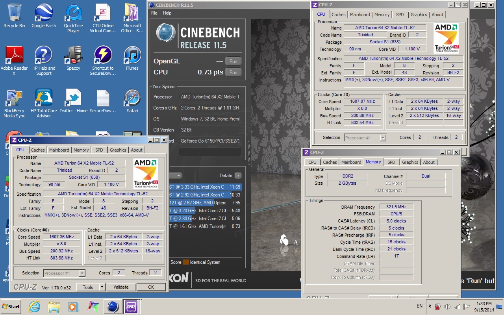The width and height of the screenshot is (504, 315).
Task: Click OK in the front CPU-Z window
Action: pos(151,287)
